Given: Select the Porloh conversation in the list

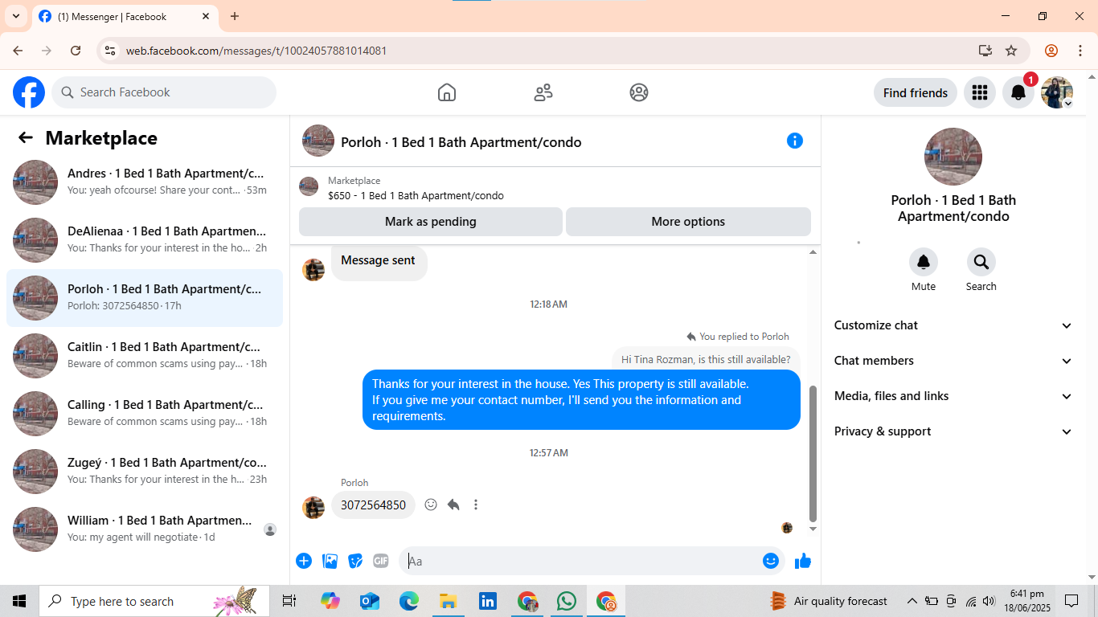Looking at the screenshot, I should 145,298.
